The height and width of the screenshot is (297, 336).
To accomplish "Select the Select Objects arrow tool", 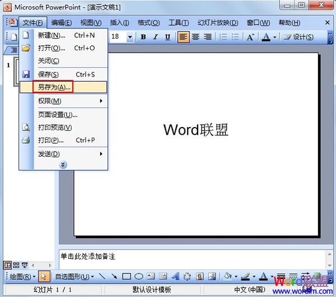I will (44, 277).
